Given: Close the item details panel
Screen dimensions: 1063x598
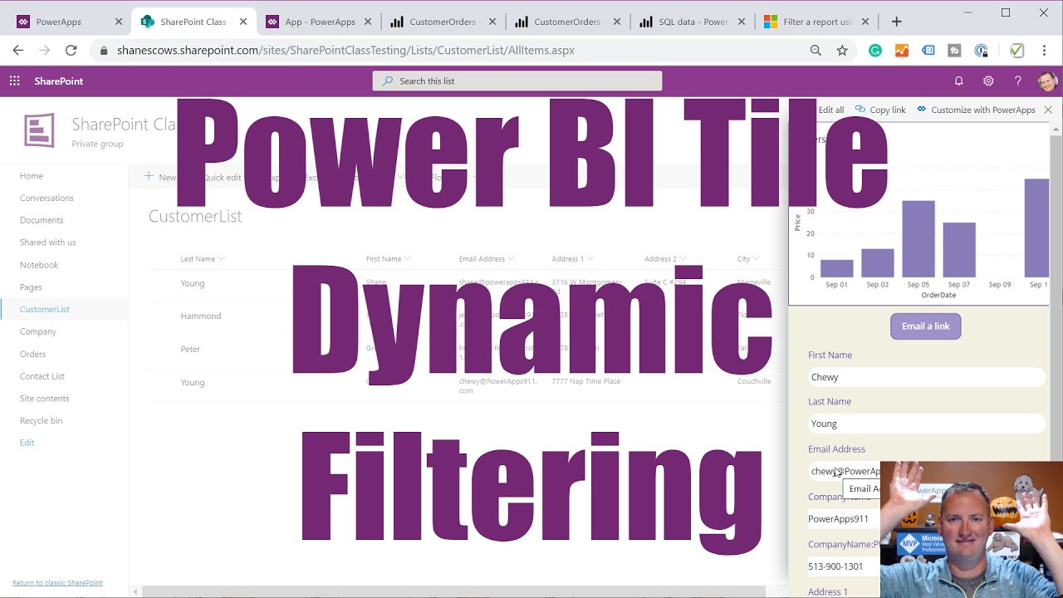Looking at the screenshot, I should pos(1048,110).
